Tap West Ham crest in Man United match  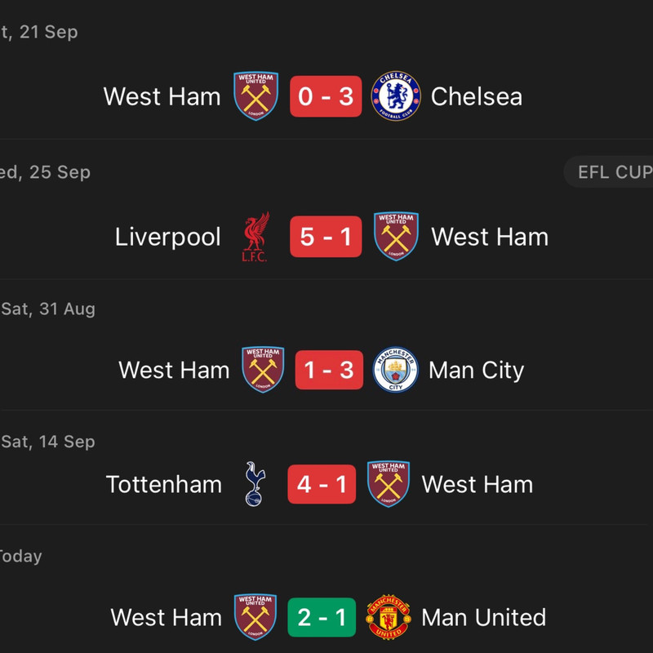255,617
